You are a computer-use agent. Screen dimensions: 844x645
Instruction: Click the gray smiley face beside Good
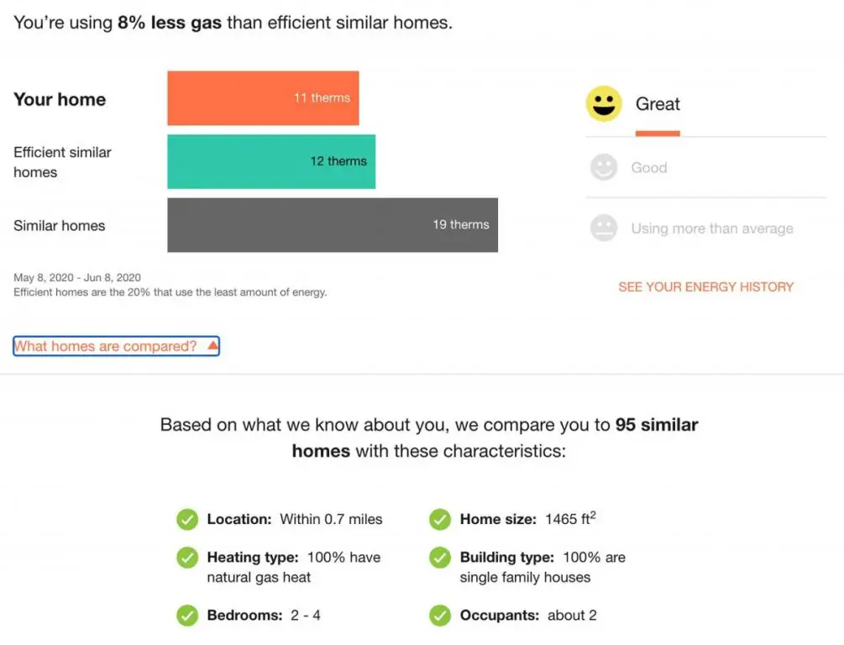pos(604,167)
